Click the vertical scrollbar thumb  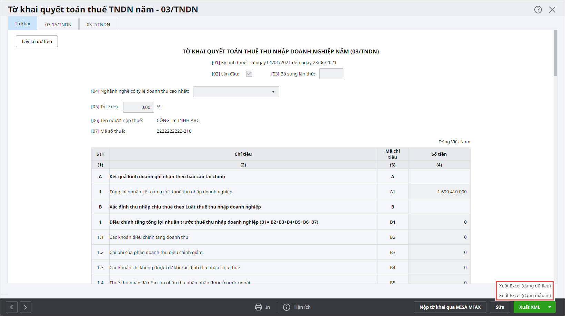click(x=555, y=53)
